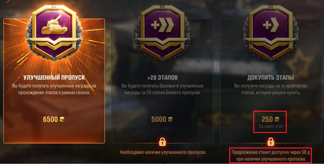Select the УЛУЧШЕННЫЙ ПРОПУСК title
This screenshot has height=164, width=324.
(54, 78)
